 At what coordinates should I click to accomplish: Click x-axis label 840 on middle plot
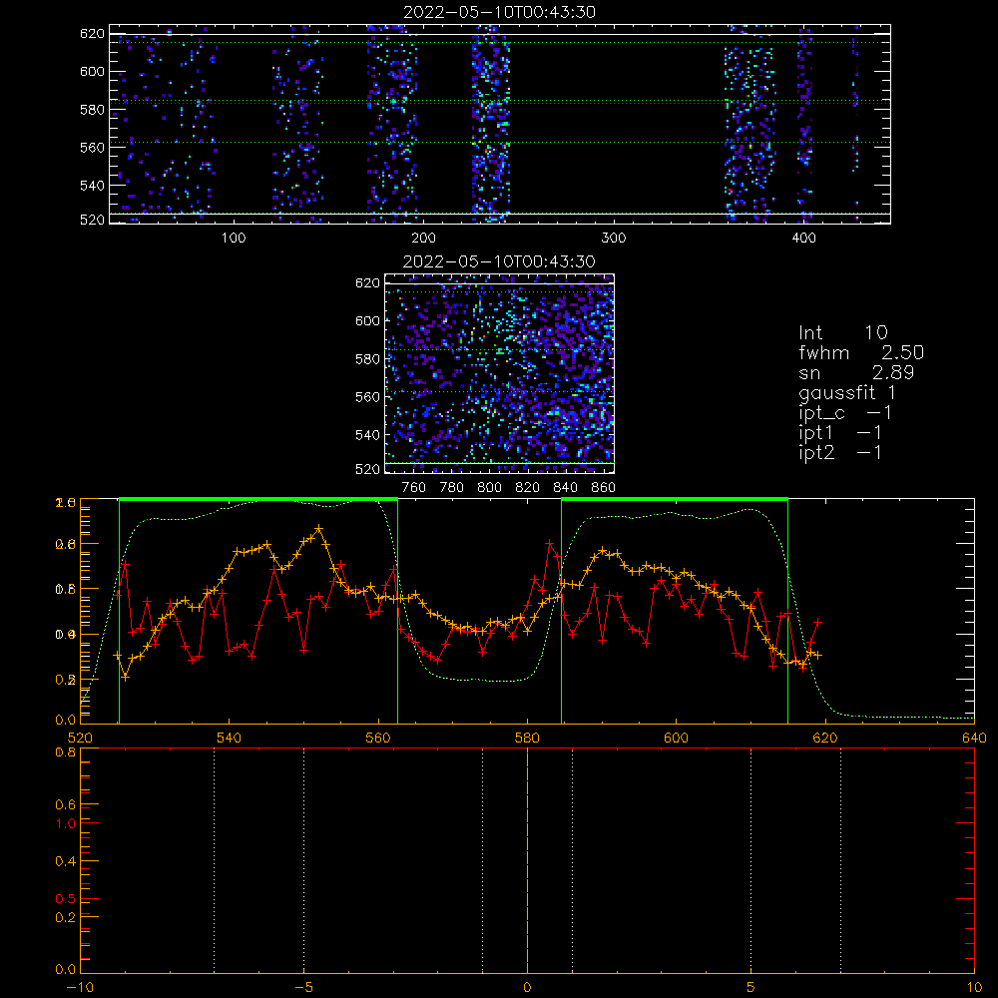pos(565,488)
